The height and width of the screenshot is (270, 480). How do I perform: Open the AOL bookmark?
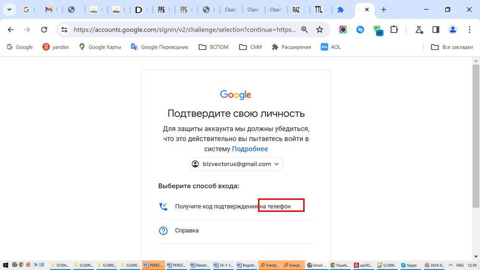click(x=330, y=47)
